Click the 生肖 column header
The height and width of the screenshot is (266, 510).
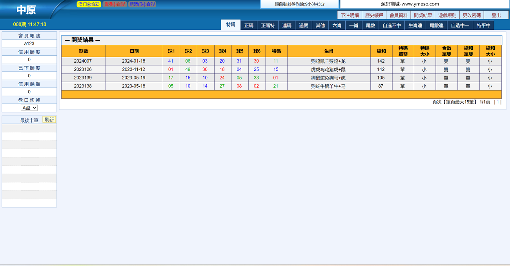(329, 51)
